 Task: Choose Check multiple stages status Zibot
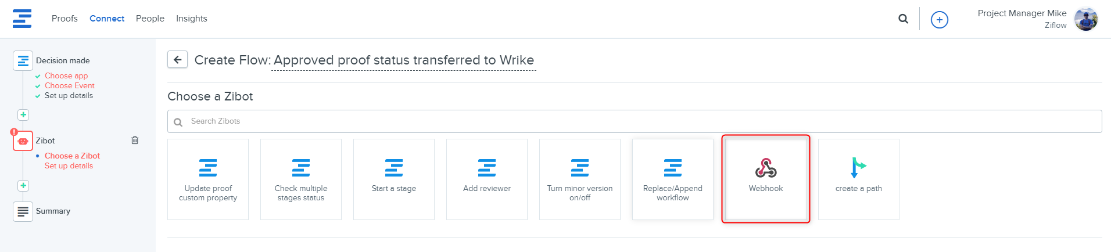301,179
